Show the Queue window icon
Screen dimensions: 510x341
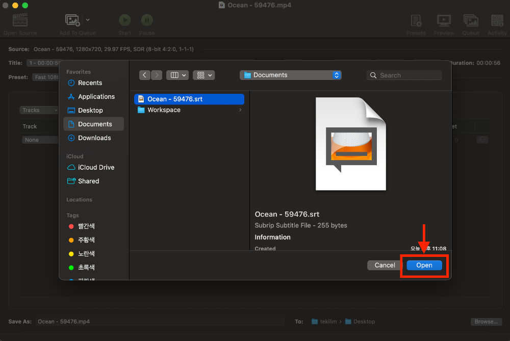coord(471,20)
